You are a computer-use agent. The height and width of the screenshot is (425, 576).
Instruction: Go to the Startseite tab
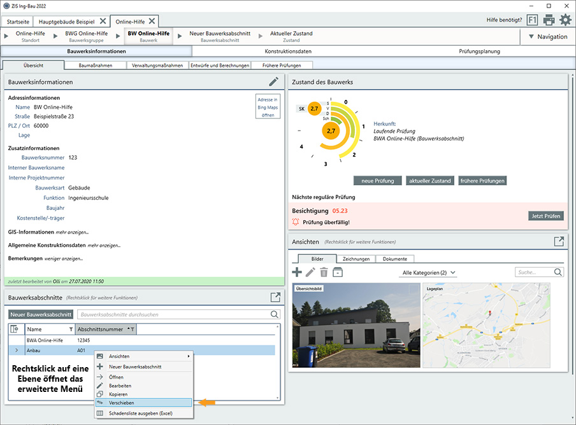(18, 21)
